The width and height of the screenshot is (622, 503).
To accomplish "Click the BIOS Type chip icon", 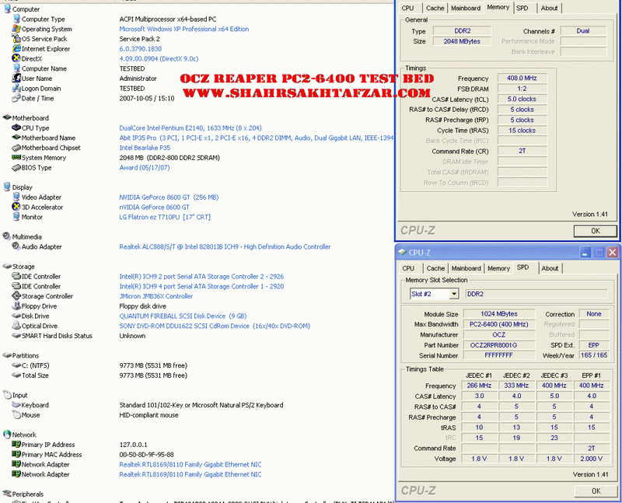I will (x=16, y=167).
